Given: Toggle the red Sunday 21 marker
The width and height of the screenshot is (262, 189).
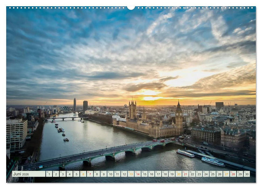Looking at the screenshot, I should click(x=185, y=174).
